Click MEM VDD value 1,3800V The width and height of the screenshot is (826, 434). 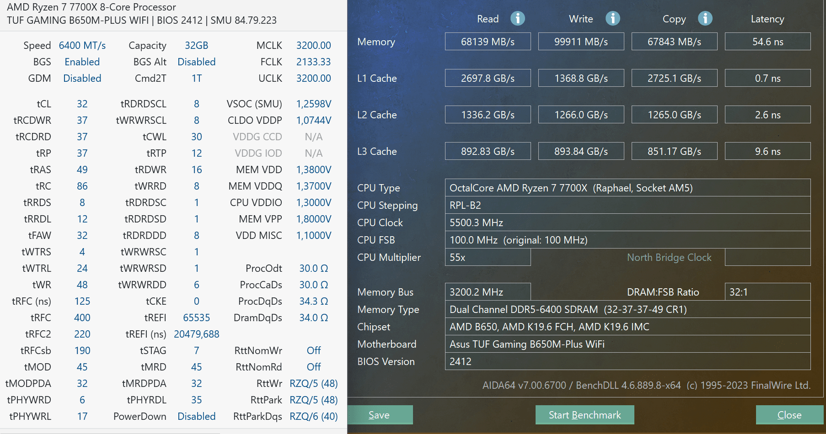point(314,169)
